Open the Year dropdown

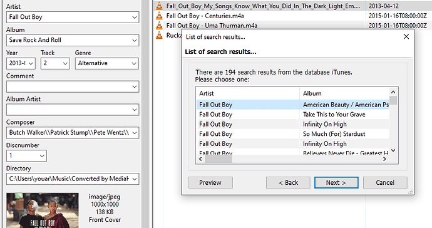31,63
